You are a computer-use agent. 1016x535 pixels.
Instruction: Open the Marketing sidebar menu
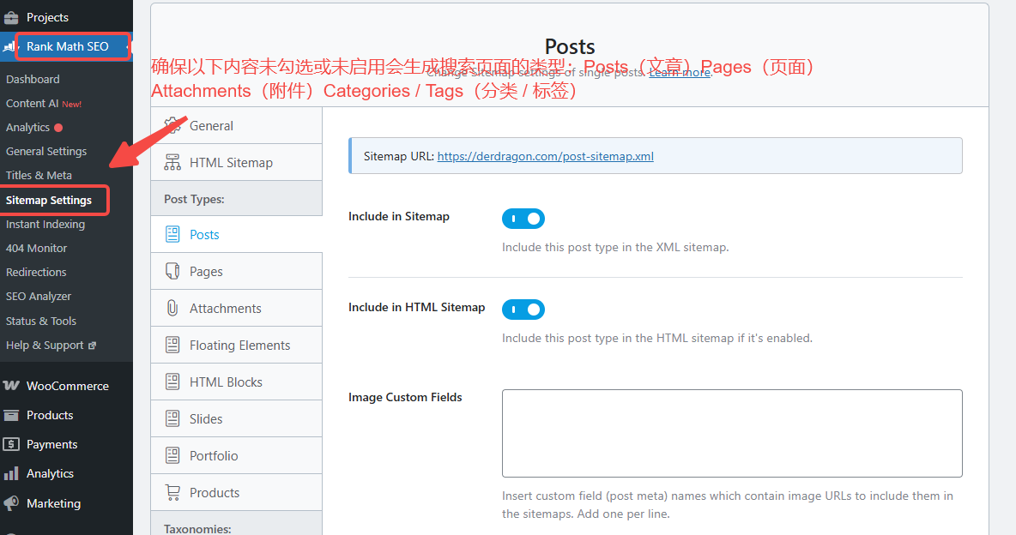pyautogui.click(x=51, y=503)
